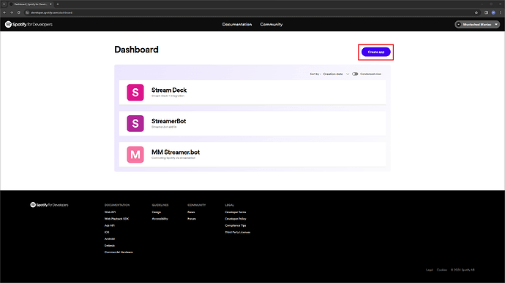Click the footer Spotify for Developers logo

49,205
